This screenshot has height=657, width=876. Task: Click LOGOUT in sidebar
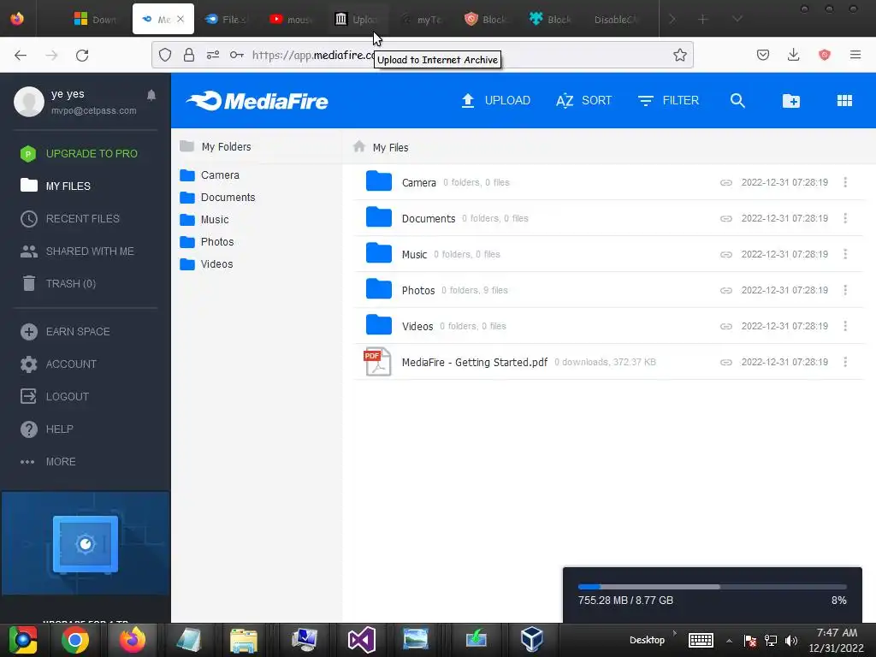(55, 397)
